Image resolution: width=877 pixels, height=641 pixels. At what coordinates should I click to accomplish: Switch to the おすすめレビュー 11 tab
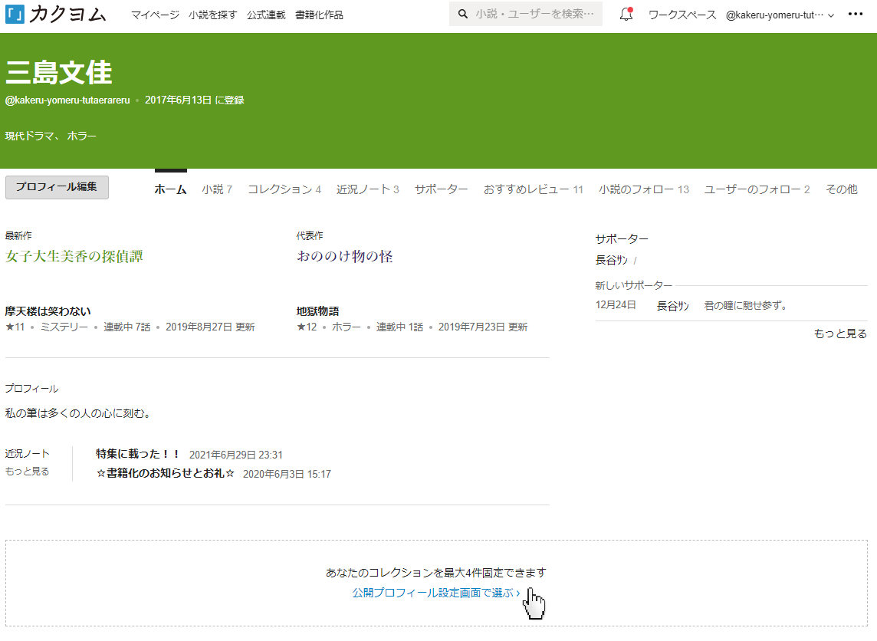pos(533,189)
